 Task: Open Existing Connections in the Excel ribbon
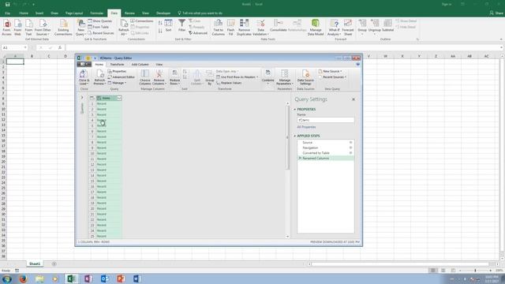tap(63, 28)
